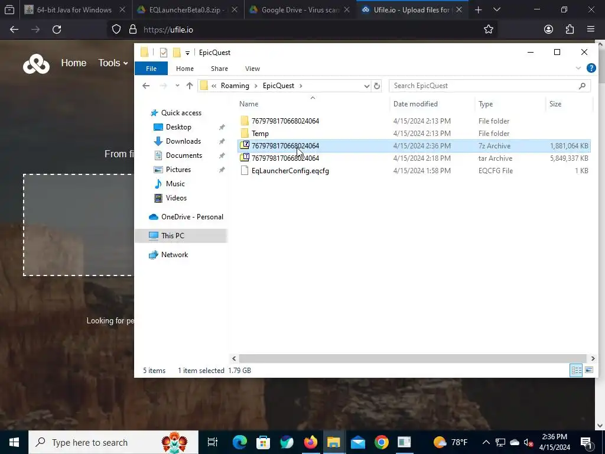This screenshot has width=605, height=454.
Task: Open the View ribbon tab
Action: point(252,69)
